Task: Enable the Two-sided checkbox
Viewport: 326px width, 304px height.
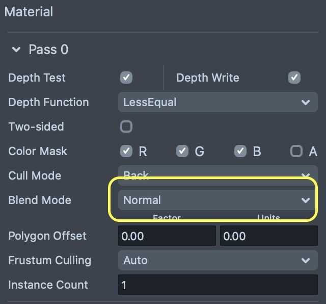Action: (126, 126)
